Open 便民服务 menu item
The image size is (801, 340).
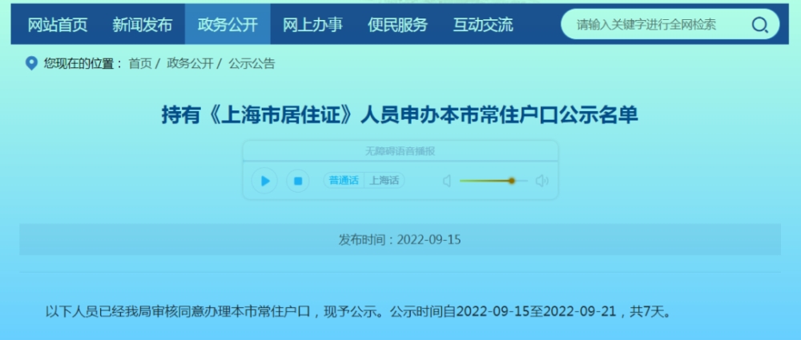click(x=397, y=25)
